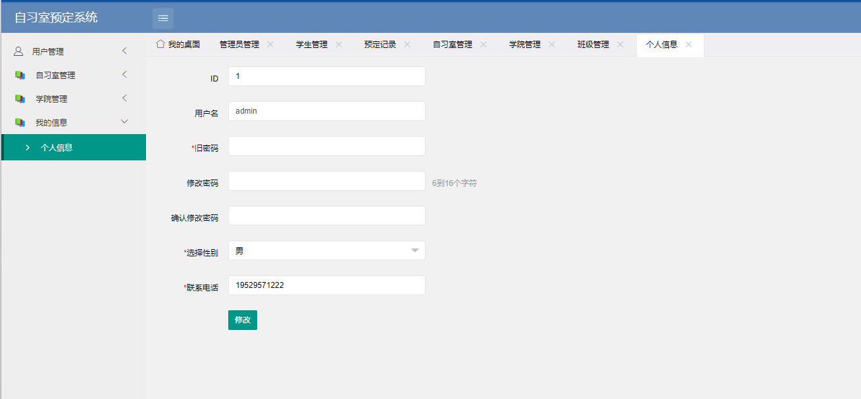Expand the 学院管理 sidebar chevron

(x=124, y=98)
